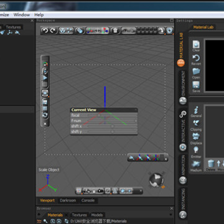Click the colored gauge icon on left toolbar
The width and height of the screenshot is (224, 224).
[x=45, y=64]
